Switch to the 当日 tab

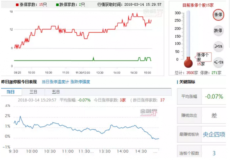11,92
